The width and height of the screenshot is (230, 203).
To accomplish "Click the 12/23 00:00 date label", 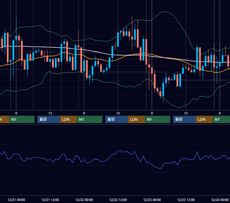I will [152, 200].
